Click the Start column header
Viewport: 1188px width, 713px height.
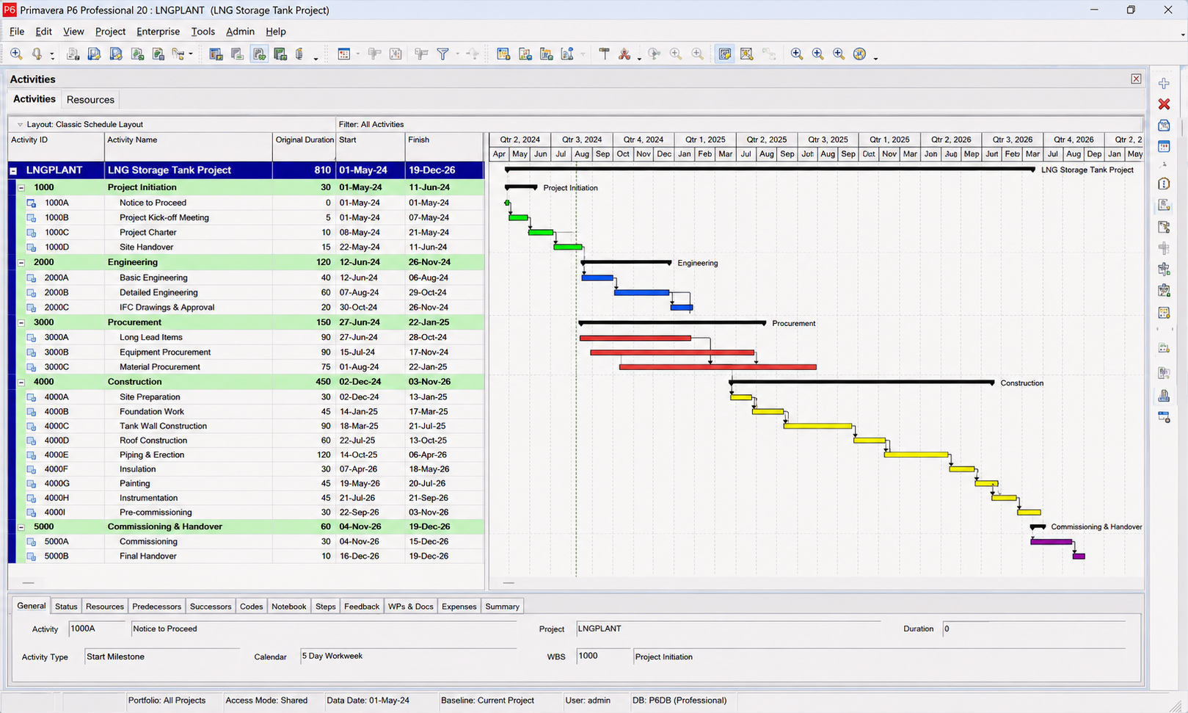coord(371,146)
